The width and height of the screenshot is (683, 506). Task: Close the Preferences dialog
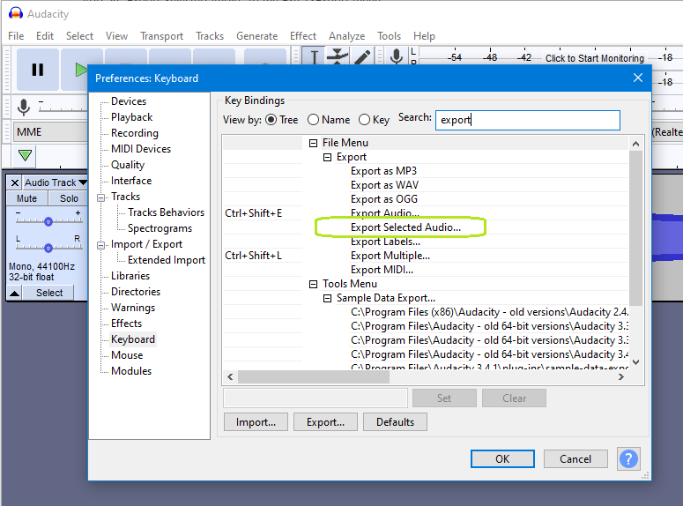point(638,78)
